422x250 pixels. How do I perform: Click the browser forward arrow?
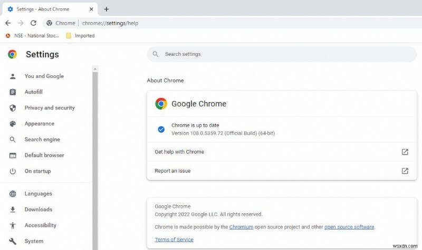click(x=21, y=23)
